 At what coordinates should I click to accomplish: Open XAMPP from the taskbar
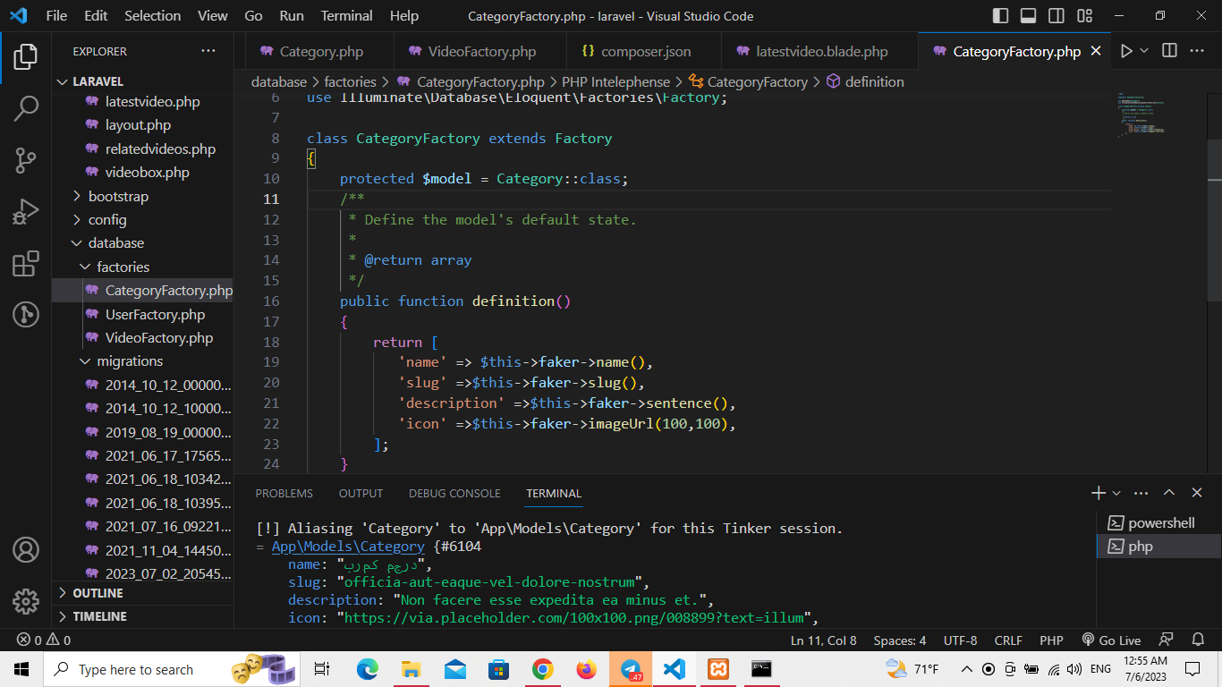coord(717,669)
